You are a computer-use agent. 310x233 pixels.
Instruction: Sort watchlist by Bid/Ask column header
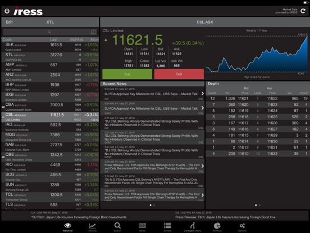point(77,39)
